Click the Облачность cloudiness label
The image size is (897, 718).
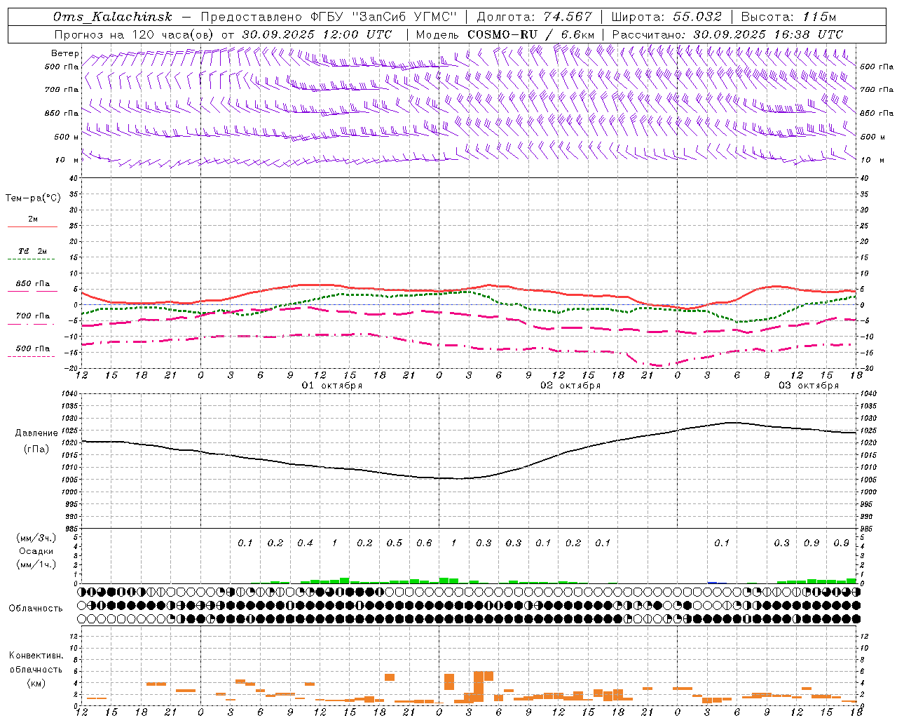[36, 609]
